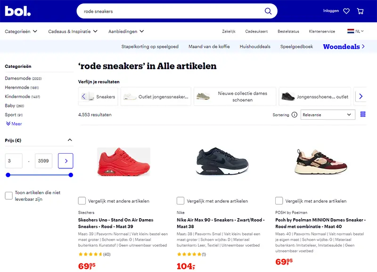
Task: Expand the Categorieën menu
Action: point(21,32)
